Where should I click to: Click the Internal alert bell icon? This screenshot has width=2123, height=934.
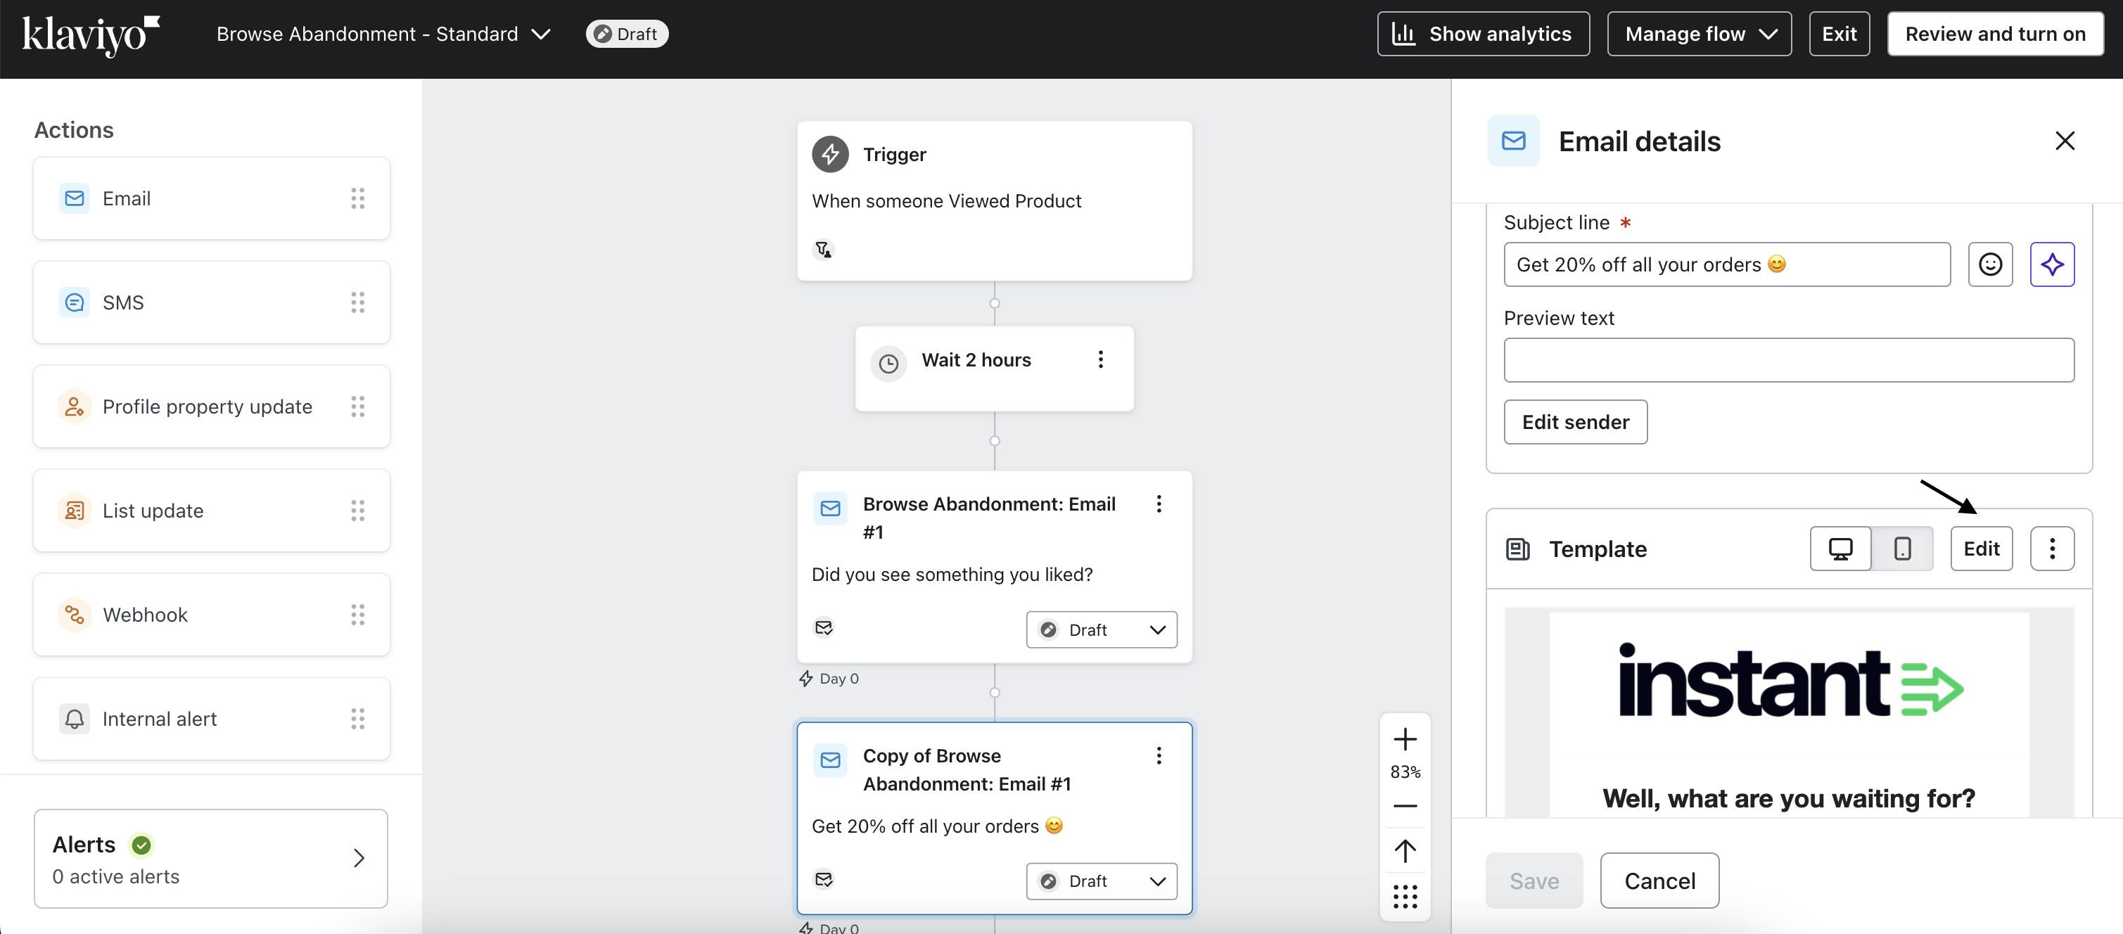pos(74,719)
